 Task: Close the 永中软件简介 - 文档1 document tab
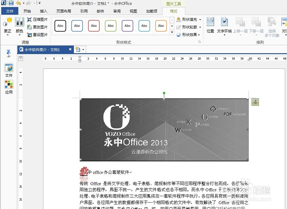point(70,49)
